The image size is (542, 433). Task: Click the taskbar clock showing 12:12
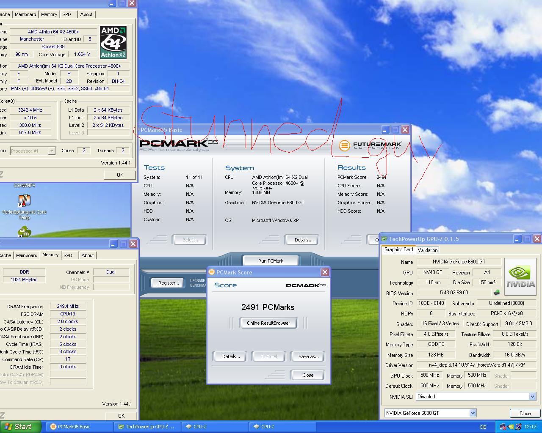[x=530, y=427]
